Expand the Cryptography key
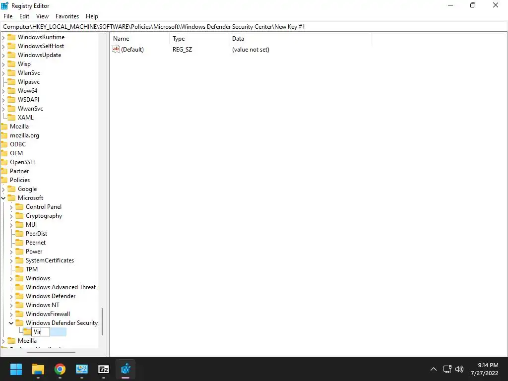 pyautogui.click(x=11, y=216)
